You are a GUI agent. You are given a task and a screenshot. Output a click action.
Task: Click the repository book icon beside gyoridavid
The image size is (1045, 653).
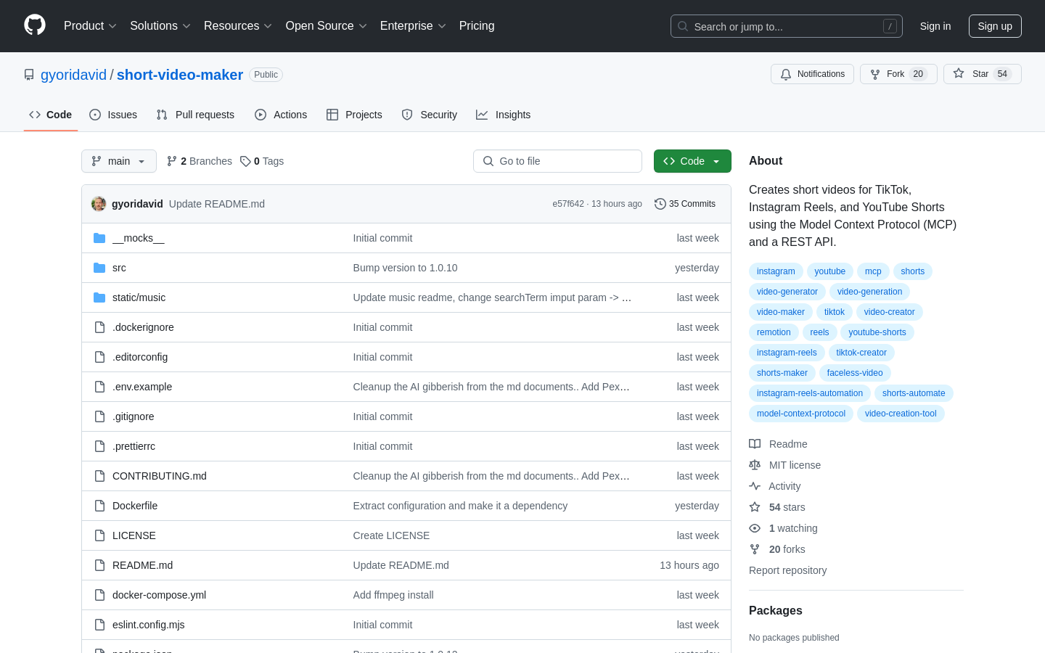pyautogui.click(x=29, y=75)
